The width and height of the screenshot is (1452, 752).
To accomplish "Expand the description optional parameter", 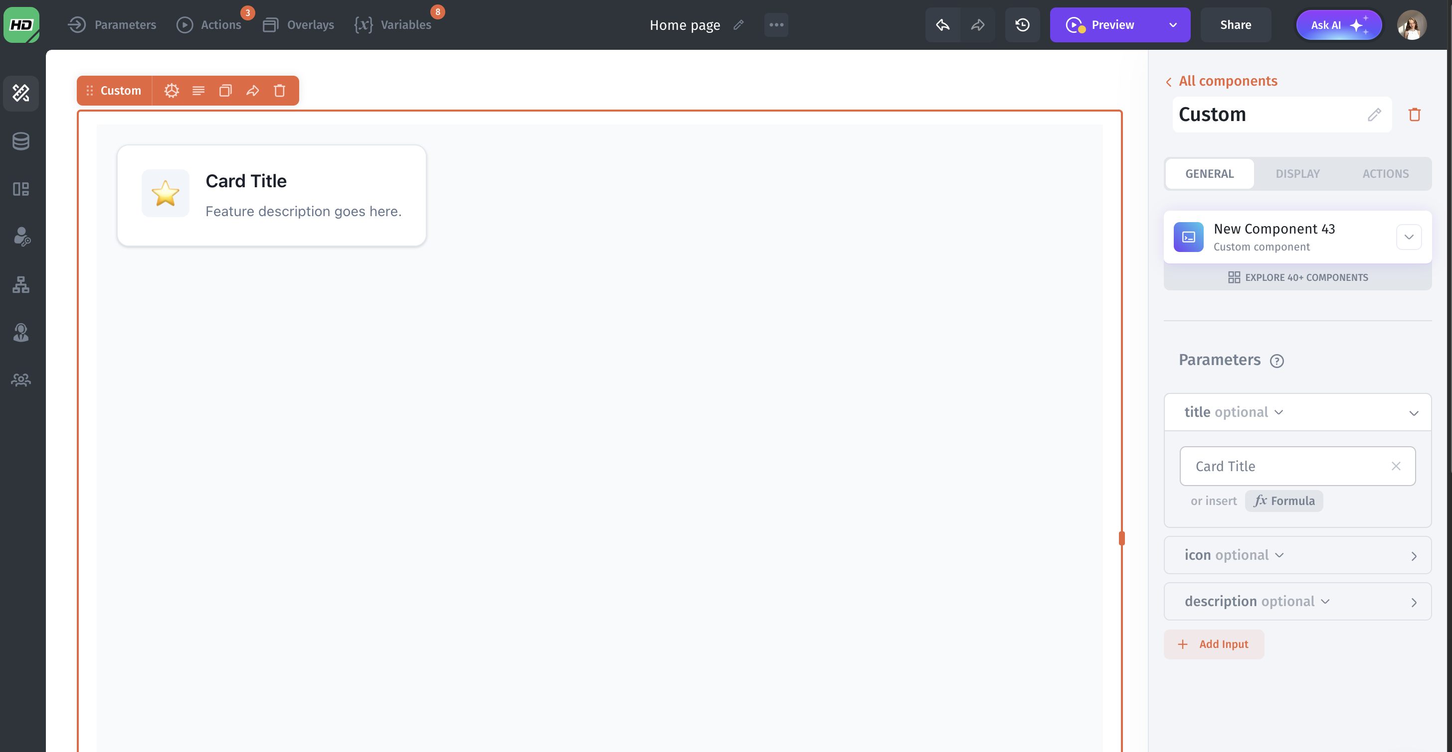I will [1413, 602].
